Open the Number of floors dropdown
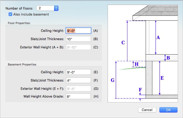Image resolution: width=183 pixels, height=118 pixels. click(47, 8)
